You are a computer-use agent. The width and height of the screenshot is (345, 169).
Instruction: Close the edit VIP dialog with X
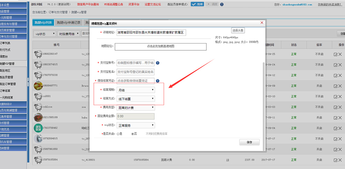262,23
